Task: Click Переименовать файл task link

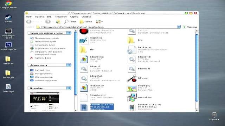Action: pos(47,38)
